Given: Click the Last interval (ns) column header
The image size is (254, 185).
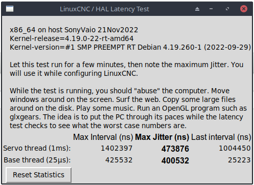Looking at the screenshot, I should point(221,137).
